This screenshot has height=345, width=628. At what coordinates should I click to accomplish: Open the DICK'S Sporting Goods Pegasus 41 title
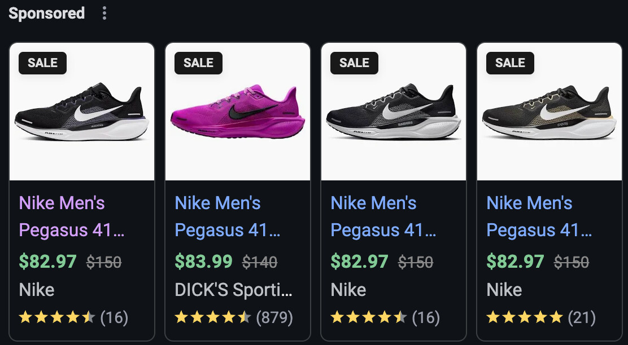(x=227, y=216)
